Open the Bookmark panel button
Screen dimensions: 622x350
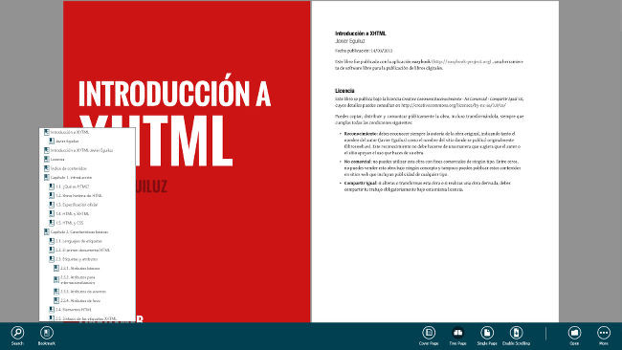[x=47, y=336]
